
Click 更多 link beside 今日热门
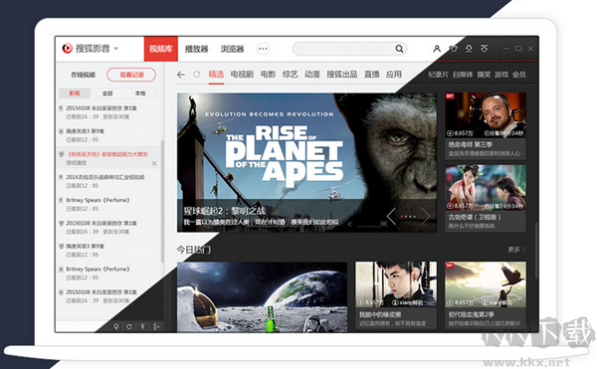[516, 250]
